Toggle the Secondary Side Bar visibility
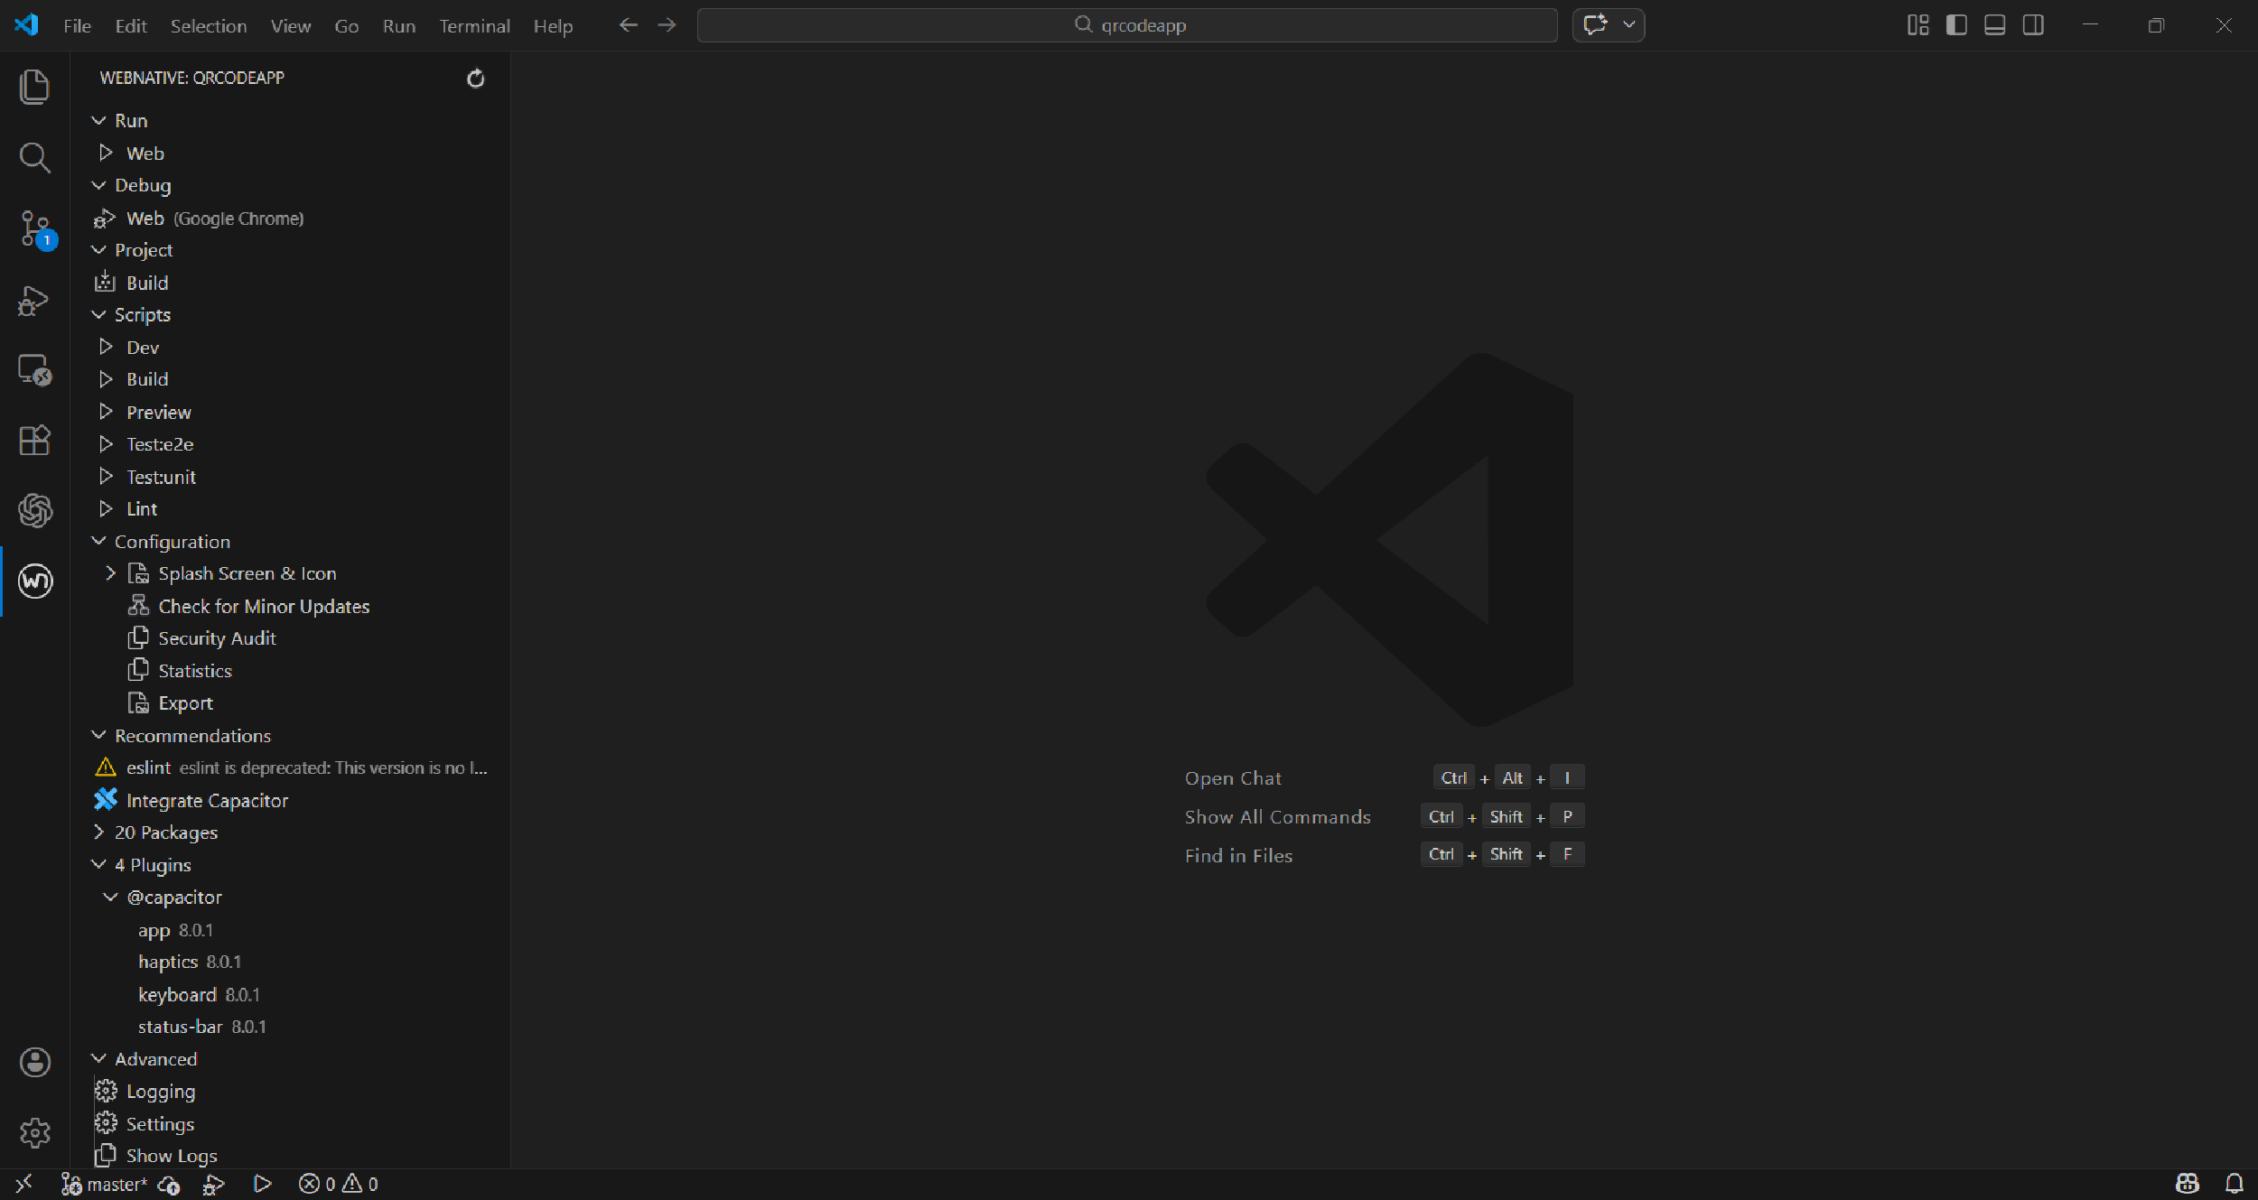Image resolution: width=2258 pixels, height=1200 pixels. coord(2033,25)
